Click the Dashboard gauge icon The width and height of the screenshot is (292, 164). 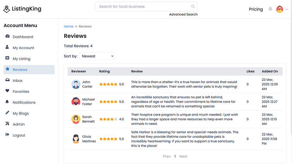click(x=7, y=36)
